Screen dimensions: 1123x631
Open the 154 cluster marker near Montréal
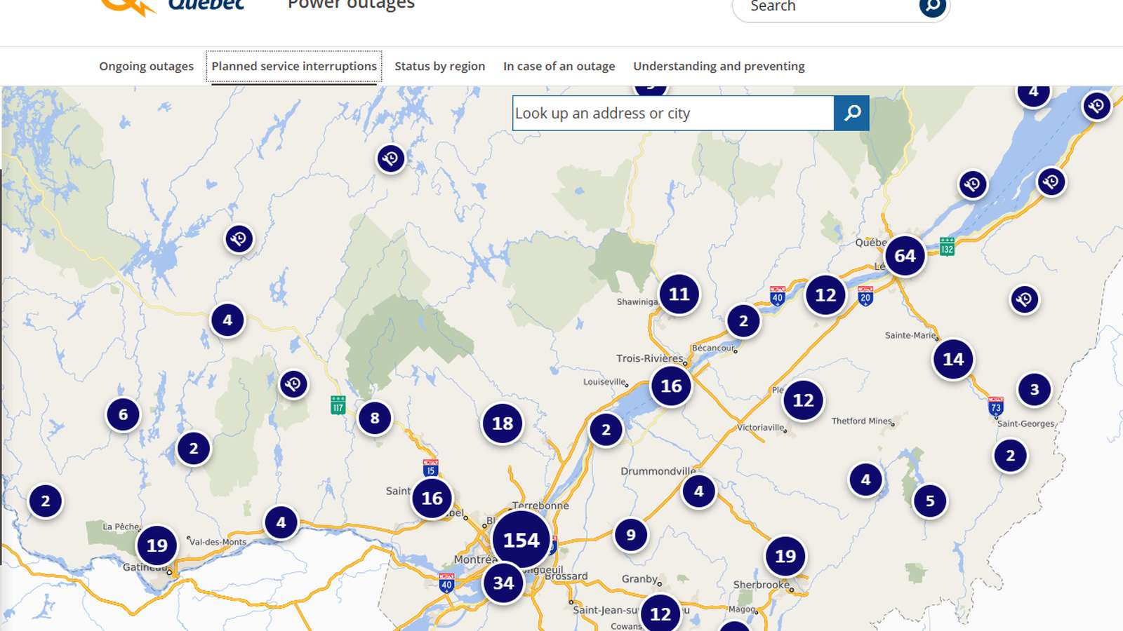pos(521,540)
